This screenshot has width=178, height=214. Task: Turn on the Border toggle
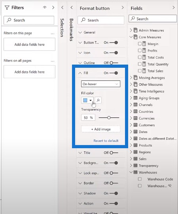[114, 183]
